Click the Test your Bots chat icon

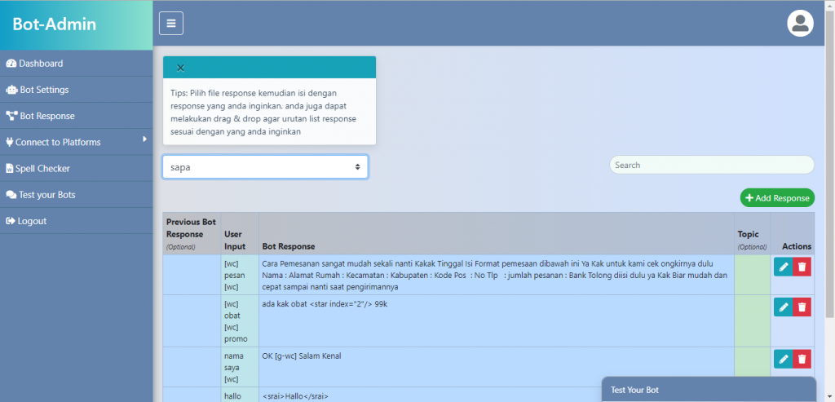tap(11, 195)
